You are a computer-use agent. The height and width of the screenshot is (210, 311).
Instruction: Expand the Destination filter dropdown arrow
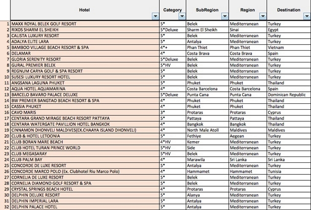[x=307, y=16]
